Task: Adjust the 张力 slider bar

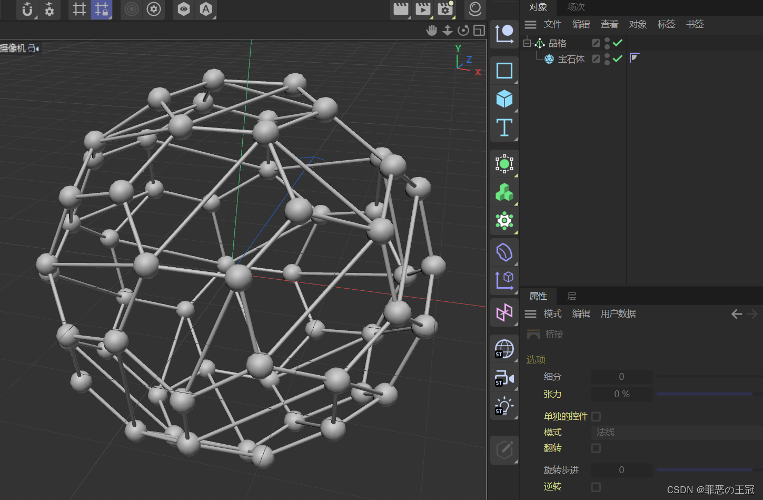Action: [709, 394]
